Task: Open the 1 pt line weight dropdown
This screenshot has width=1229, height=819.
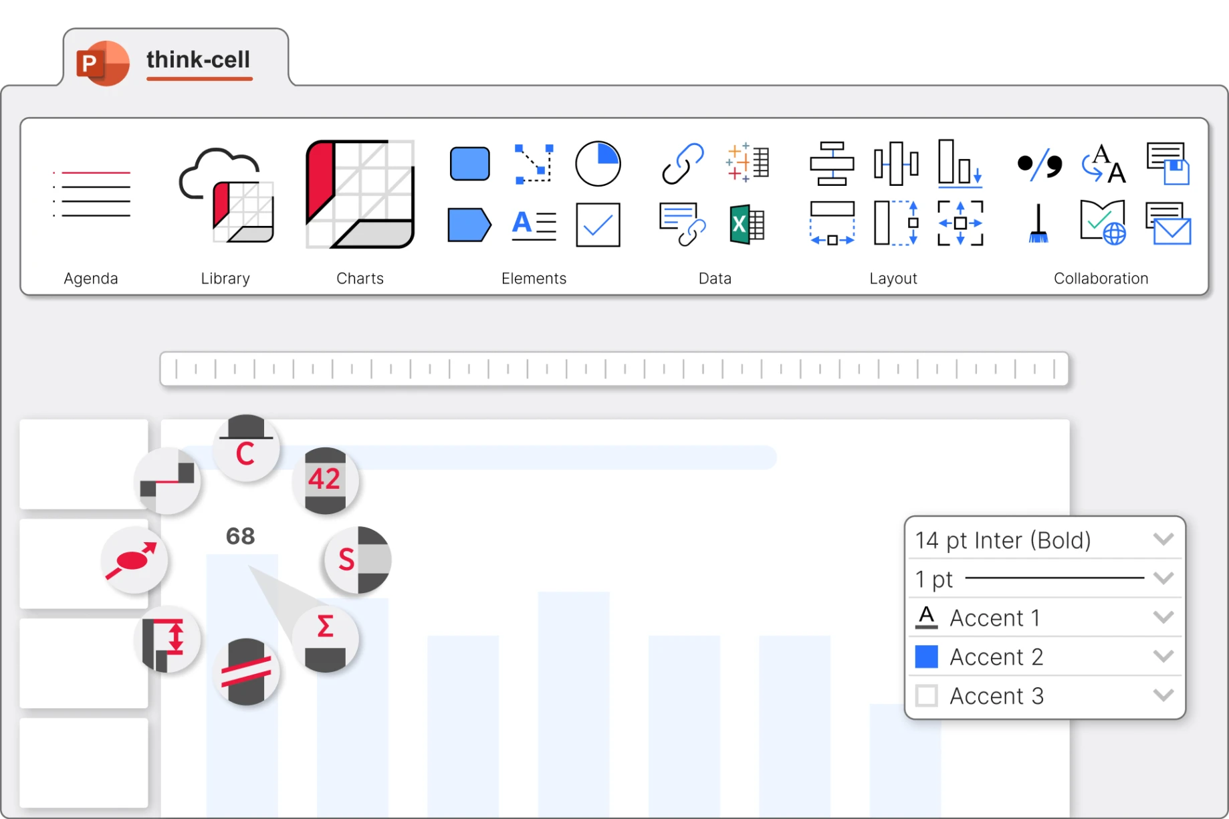Action: click(x=1163, y=578)
